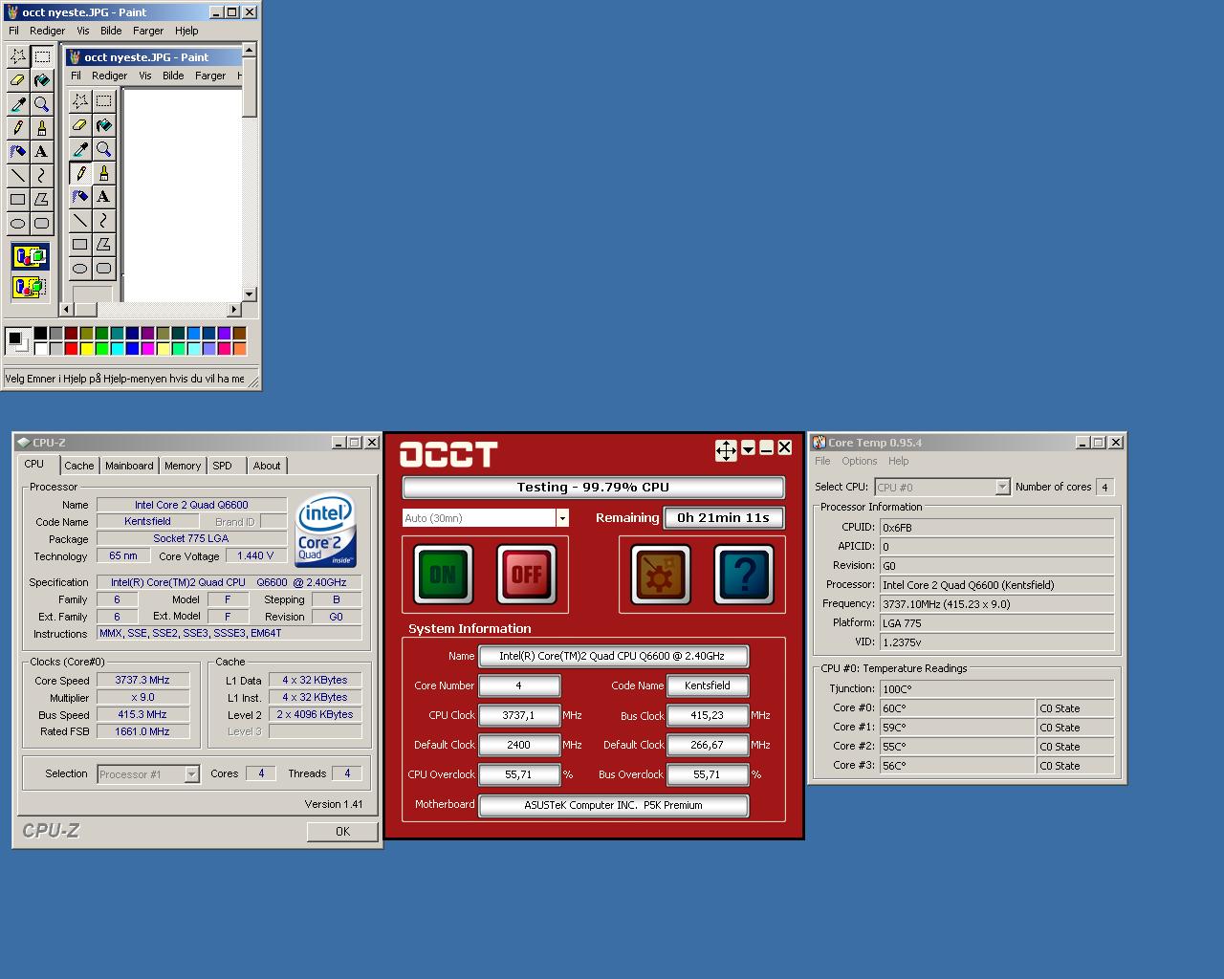Enable transparent selection option in Paint toolbox

coord(30,286)
